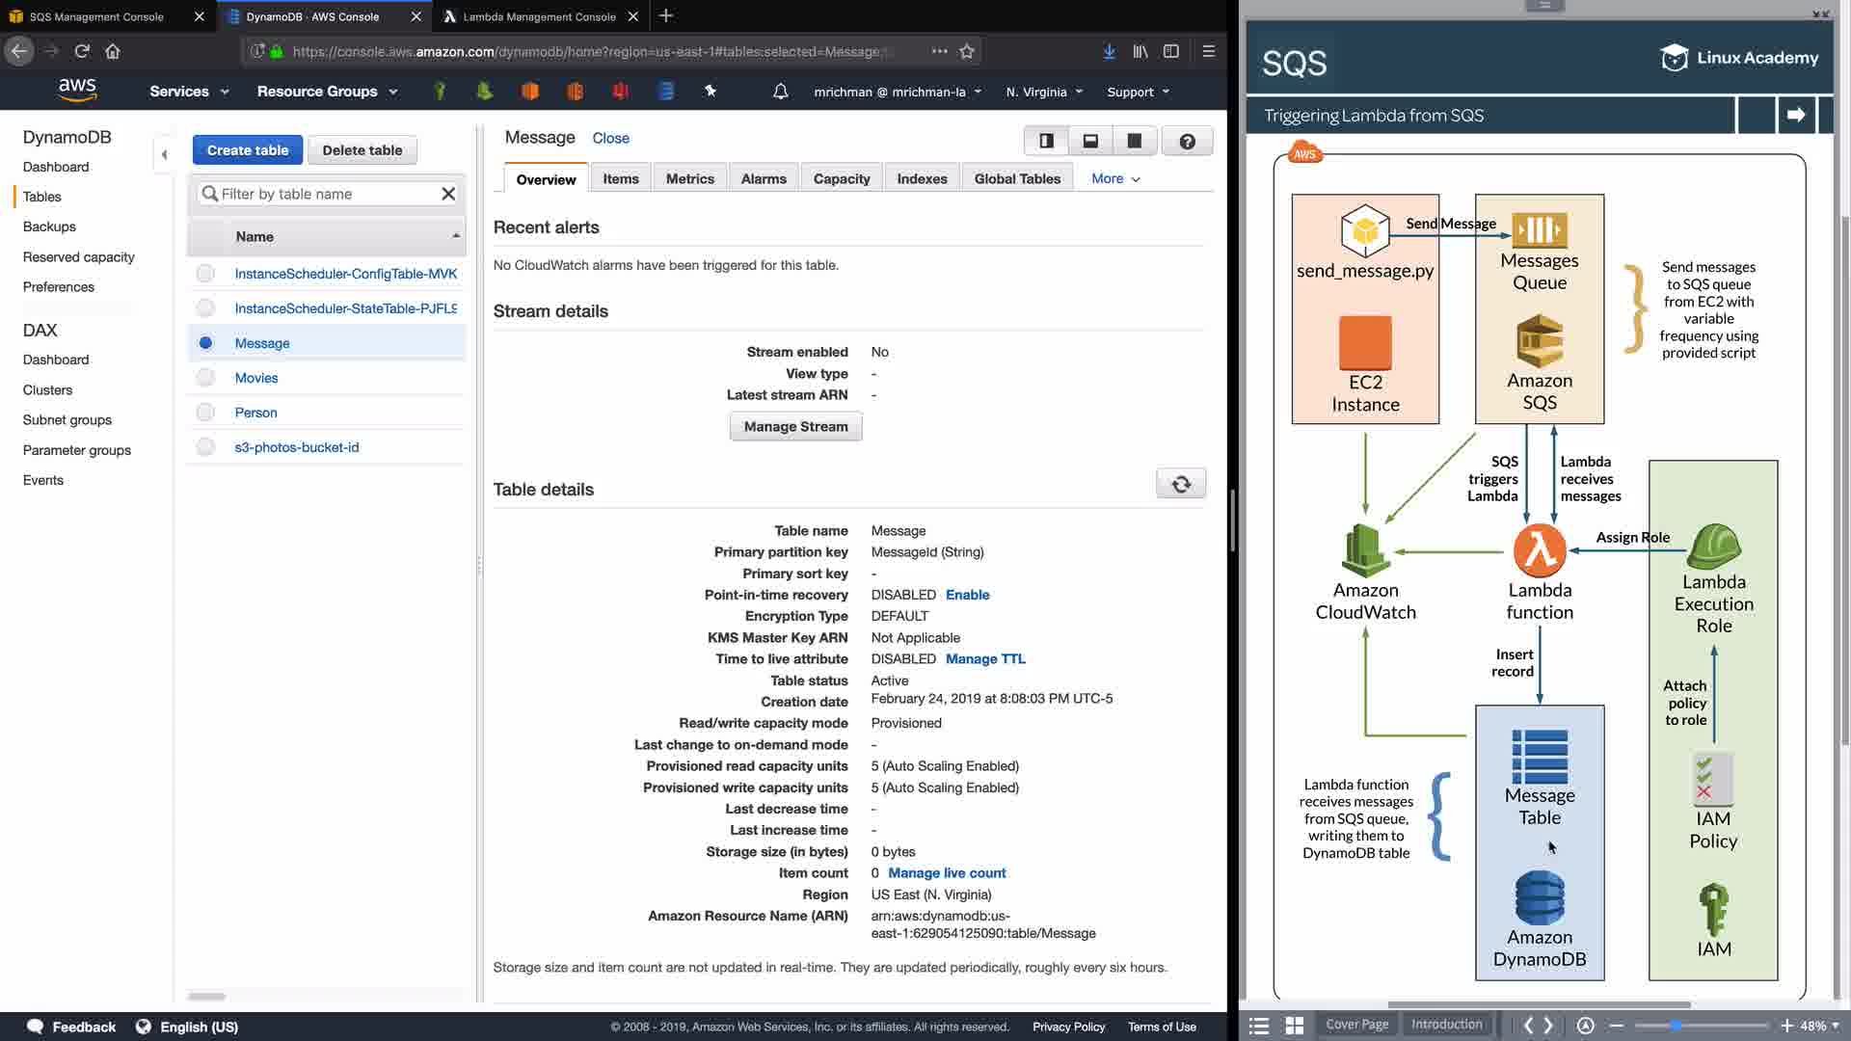Screen dimensions: 1851x1041
Task: Click the Manage Stream button
Action: coord(795,427)
